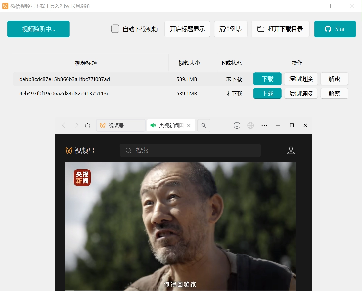
Task: Go back in the 视频号 browser window
Action: point(64,125)
